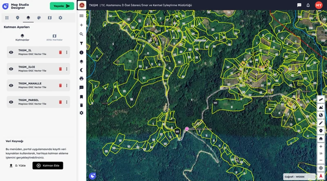Viewport: 327px width, 181px height.
Task: Open the messages icon in top bar
Action: (x=299, y=5)
